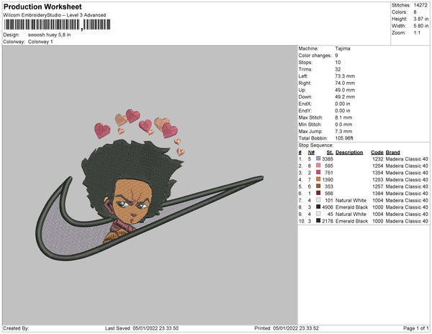This screenshot has height=334, width=432.
Task: Click the Color changes value '9'
Action: (336, 55)
